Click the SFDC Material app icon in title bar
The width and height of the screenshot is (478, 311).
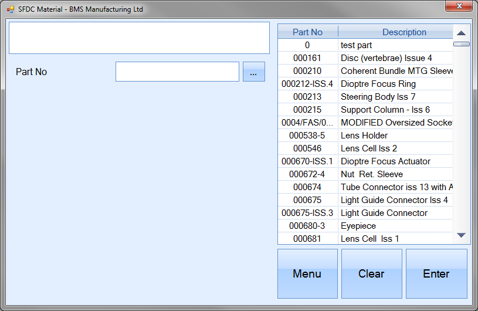tap(10, 9)
